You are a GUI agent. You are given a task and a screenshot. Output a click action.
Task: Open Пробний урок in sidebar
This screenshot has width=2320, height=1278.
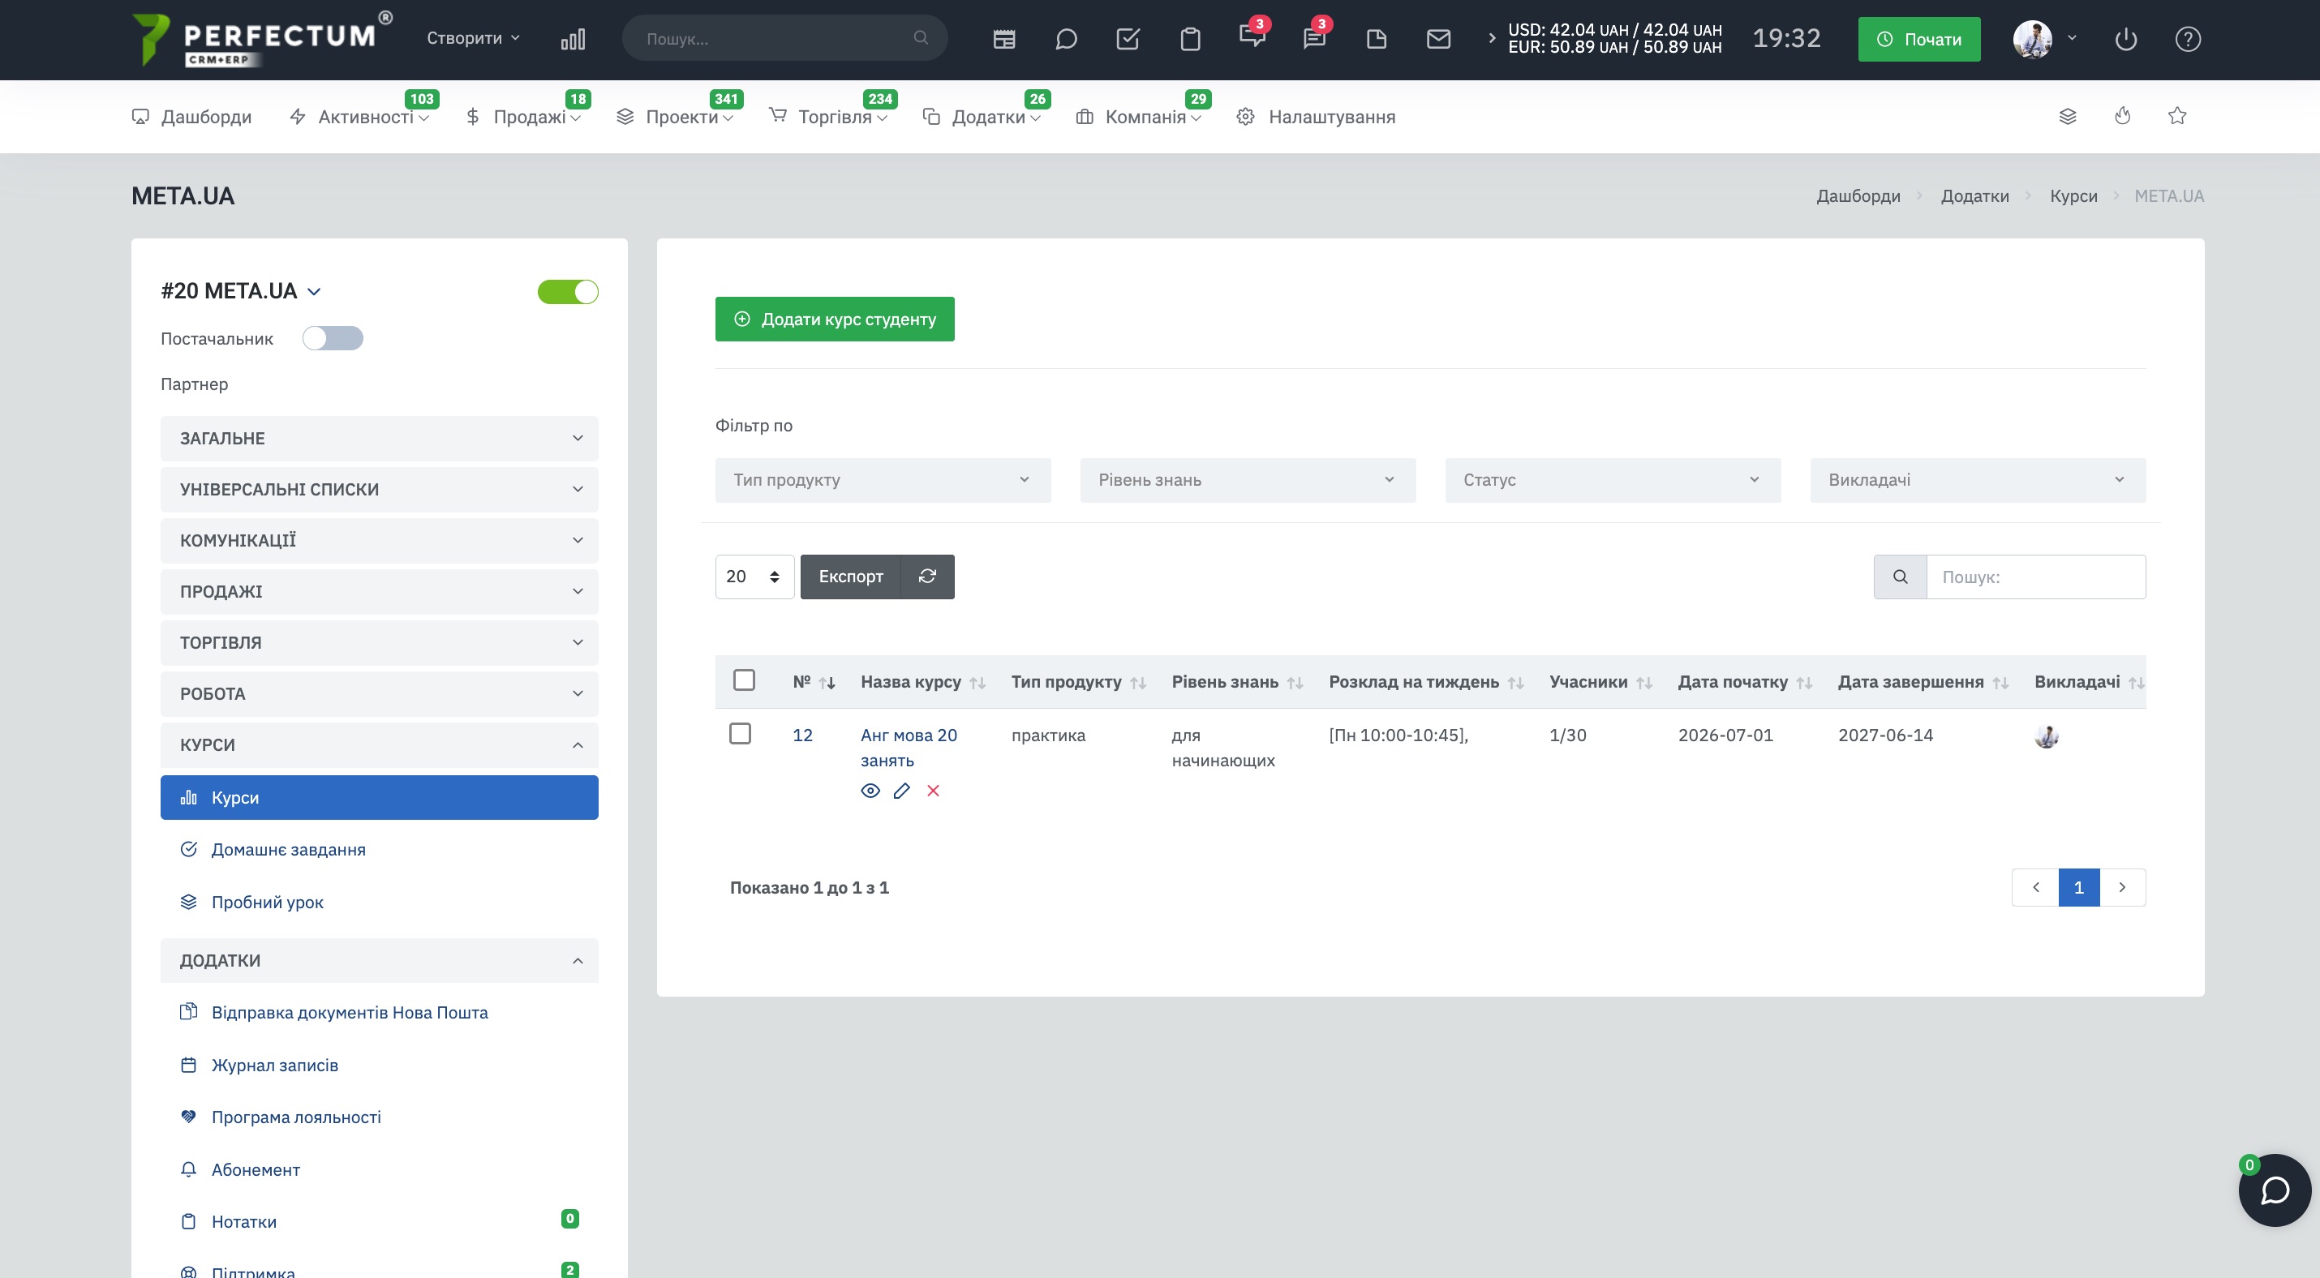tap(268, 902)
